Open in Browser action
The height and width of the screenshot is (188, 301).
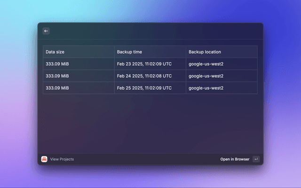235,159
